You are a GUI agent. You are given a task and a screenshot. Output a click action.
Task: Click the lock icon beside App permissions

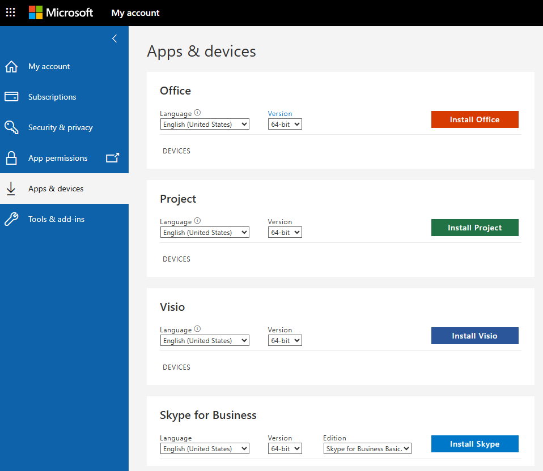point(11,158)
